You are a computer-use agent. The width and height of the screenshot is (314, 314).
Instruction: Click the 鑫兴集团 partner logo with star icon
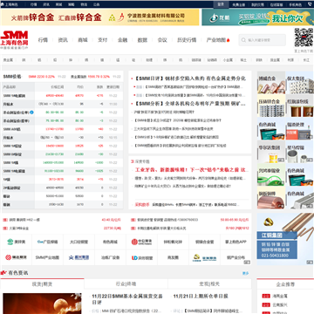pyautogui.click(x=79, y=257)
